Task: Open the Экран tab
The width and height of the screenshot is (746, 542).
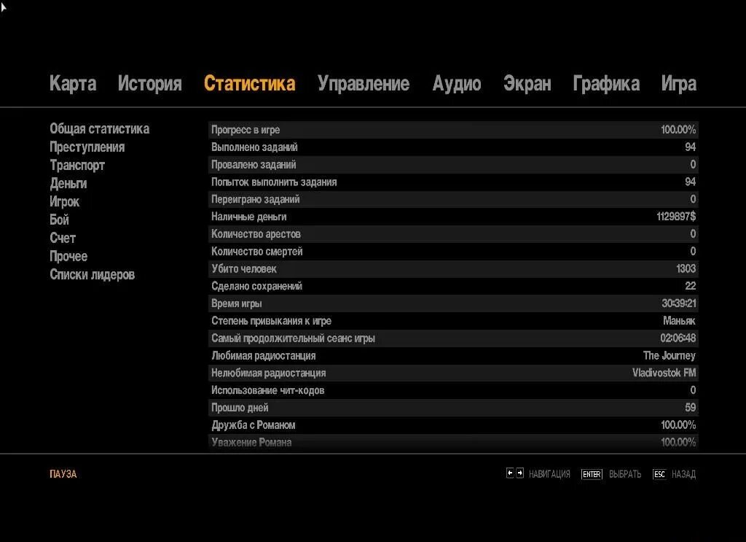Action: tap(527, 83)
